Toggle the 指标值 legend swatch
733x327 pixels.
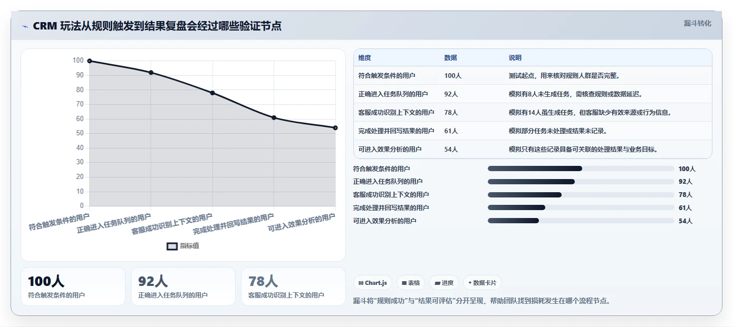[172, 246]
